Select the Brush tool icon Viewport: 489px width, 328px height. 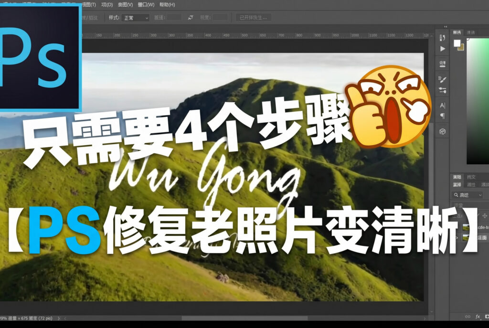(x=443, y=79)
